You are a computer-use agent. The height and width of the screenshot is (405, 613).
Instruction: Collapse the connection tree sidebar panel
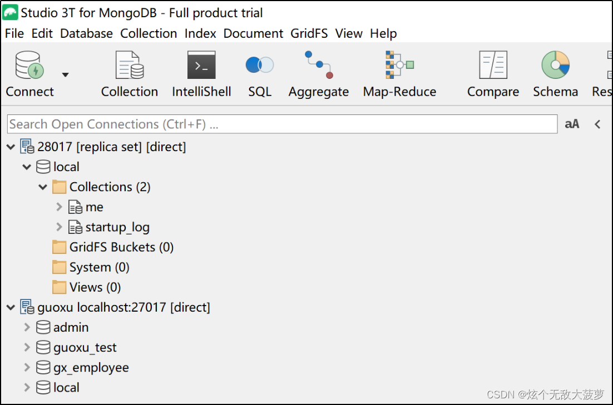point(597,123)
